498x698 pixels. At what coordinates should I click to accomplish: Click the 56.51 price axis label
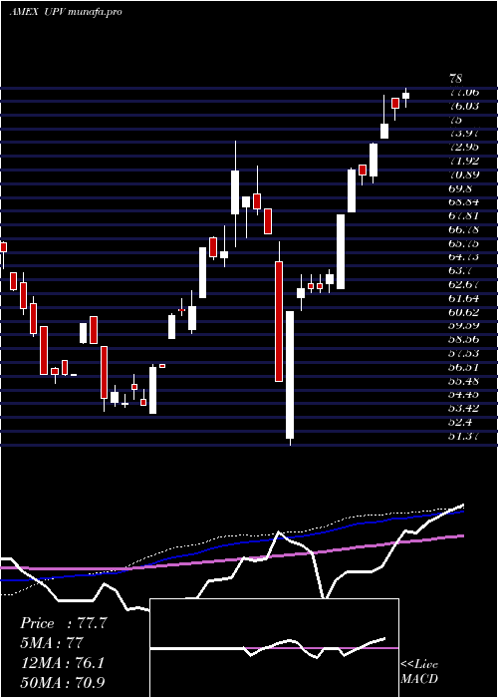click(464, 367)
